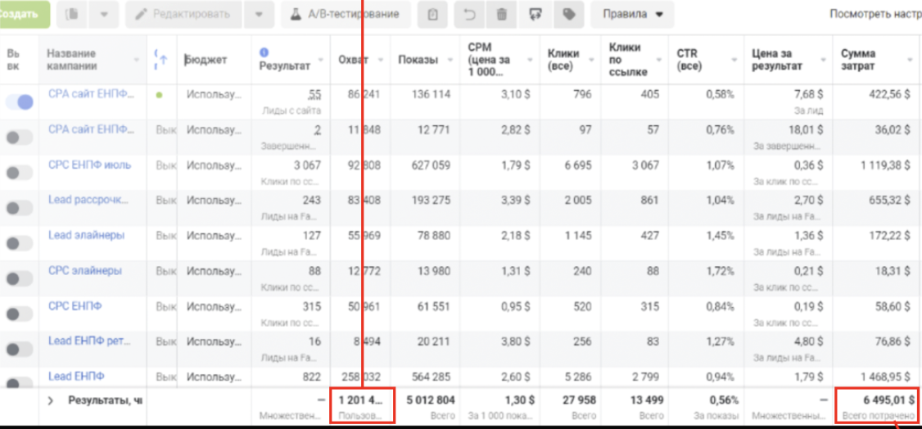The width and height of the screenshot is (922, 429).
Task: Enable the Lead рассрочк... campaign toggle
Action: pyautogui.click(x=20, y=207)
